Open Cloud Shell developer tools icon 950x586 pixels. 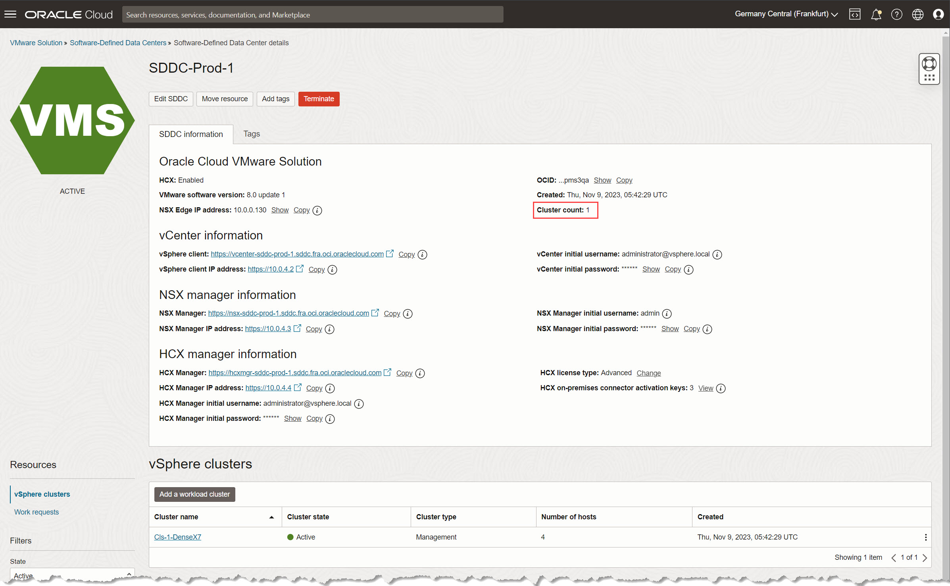854,14
